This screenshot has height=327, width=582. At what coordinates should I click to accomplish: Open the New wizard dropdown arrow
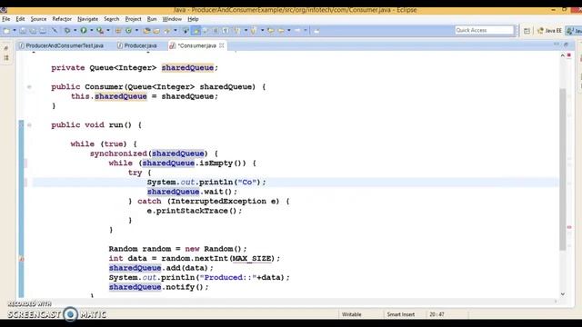click(15, 31)
